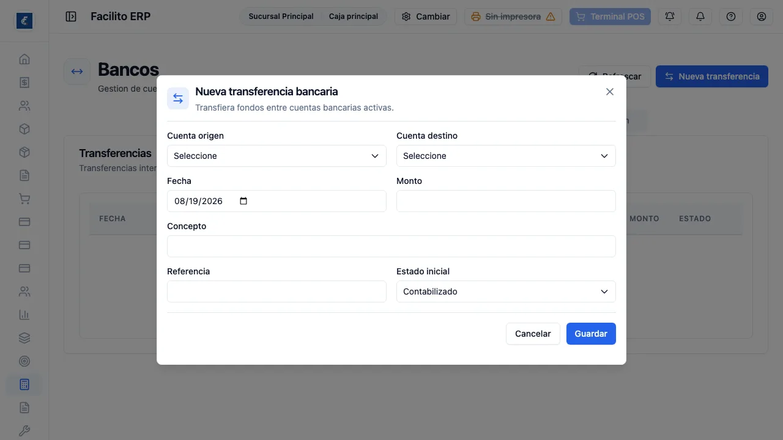Click the Cambiar button

[x=426, y=16]
